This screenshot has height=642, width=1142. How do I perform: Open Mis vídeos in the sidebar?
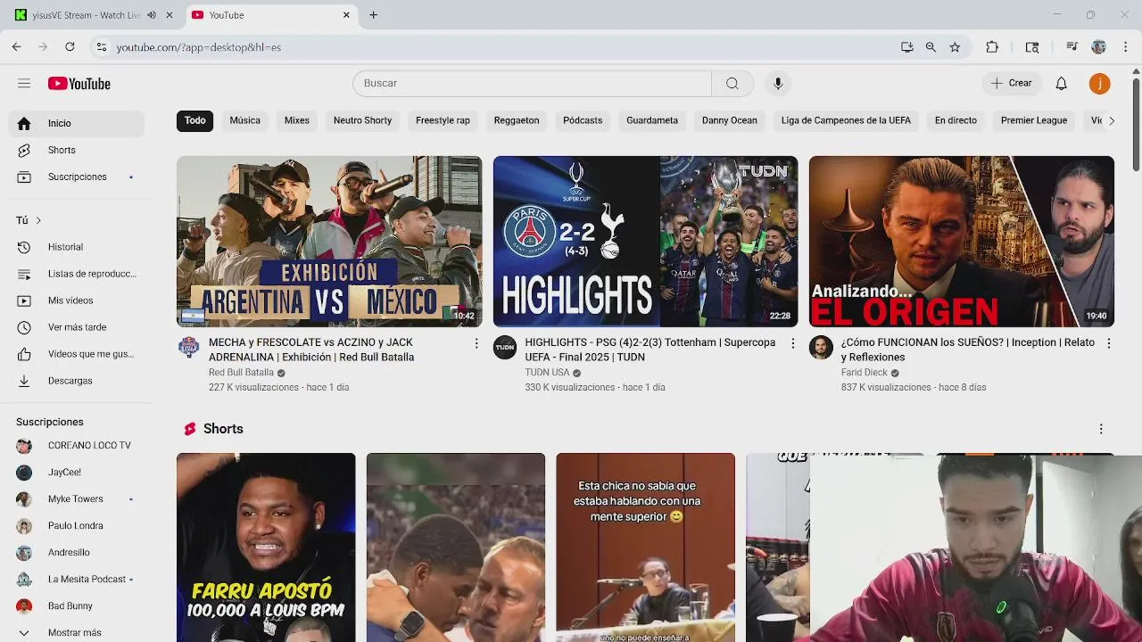click(76, 300)
